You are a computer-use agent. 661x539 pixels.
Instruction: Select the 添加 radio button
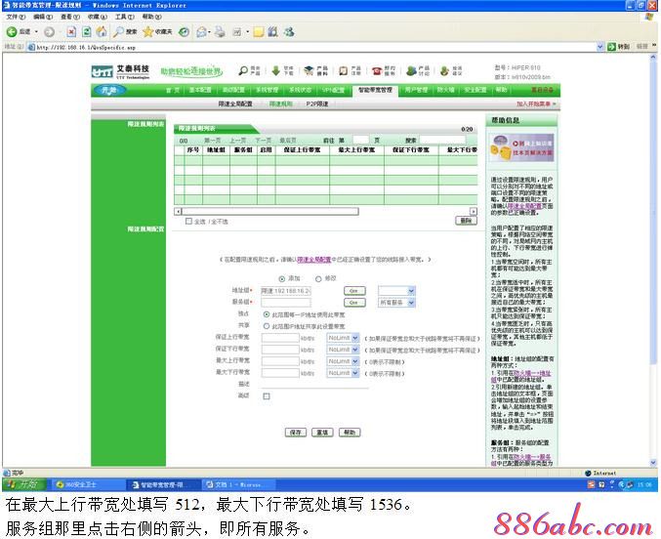[x=283, y=278]
